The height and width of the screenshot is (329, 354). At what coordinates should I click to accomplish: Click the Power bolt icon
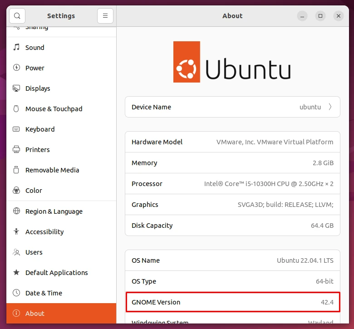click(x=16, y=68)
